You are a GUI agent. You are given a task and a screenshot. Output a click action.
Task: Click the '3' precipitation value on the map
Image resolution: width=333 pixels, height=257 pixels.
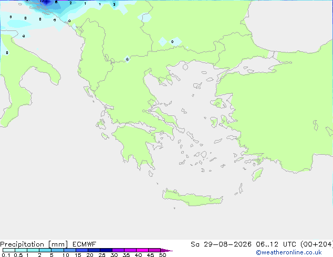click(115, 4)
